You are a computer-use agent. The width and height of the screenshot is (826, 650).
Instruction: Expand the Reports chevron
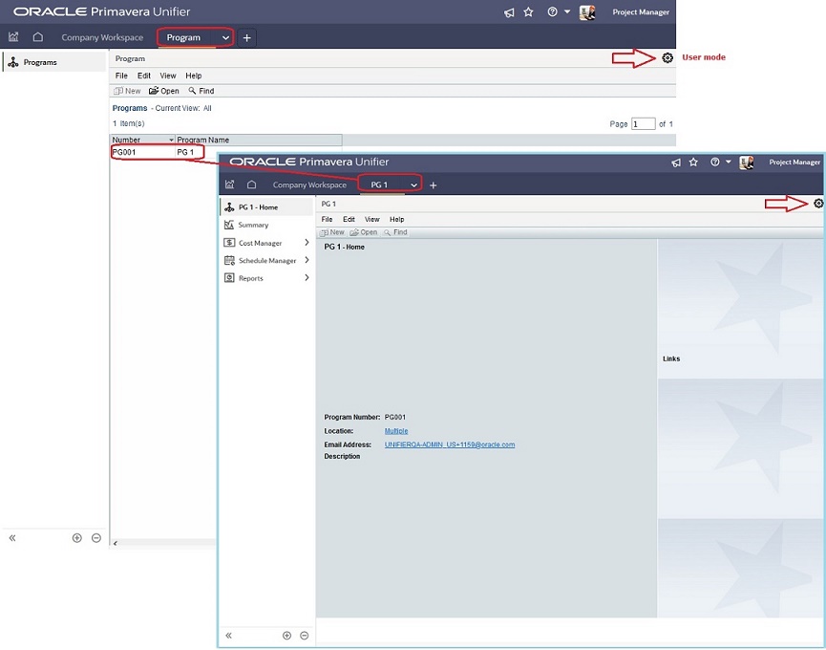(x=307, y=278)
